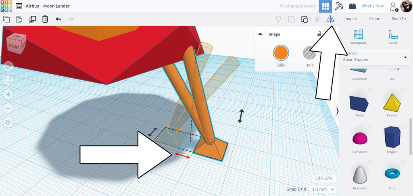The height and width of the screenshot is (196, 413).
Task: Click the Send To button
Action: (x=399, y=19)
